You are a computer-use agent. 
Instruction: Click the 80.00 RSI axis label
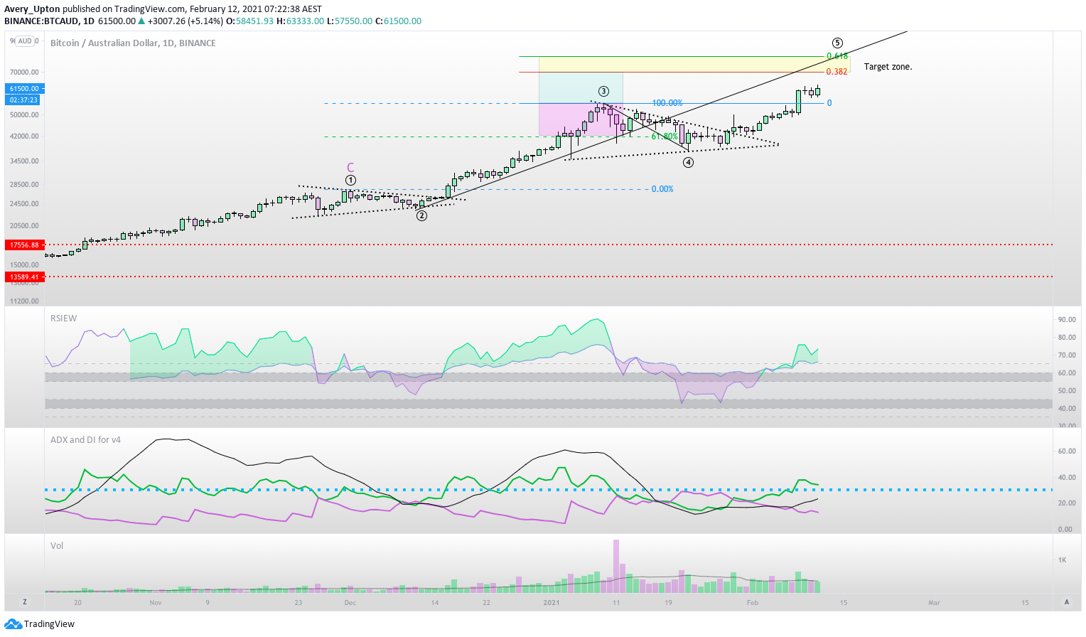pyautogui.click(x=1067, y=338)
